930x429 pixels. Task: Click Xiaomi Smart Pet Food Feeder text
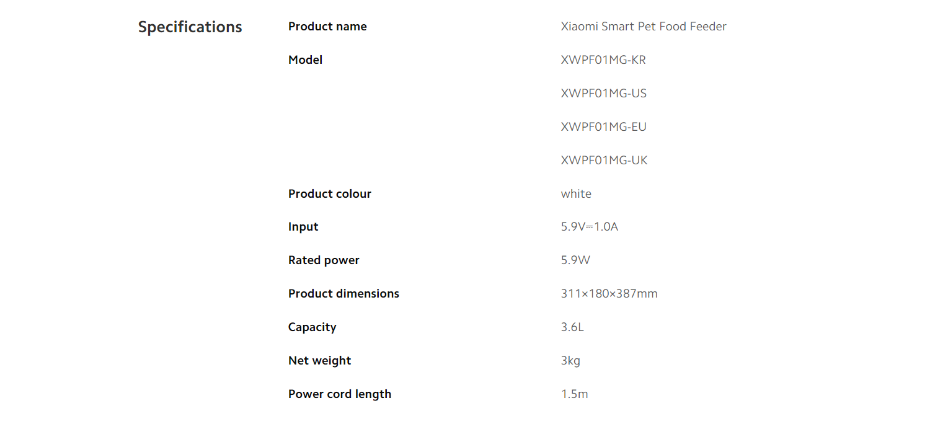pos(644,27)
